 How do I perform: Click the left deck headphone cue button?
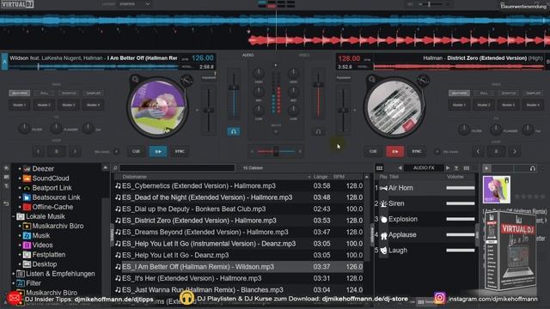click(234, 131)
